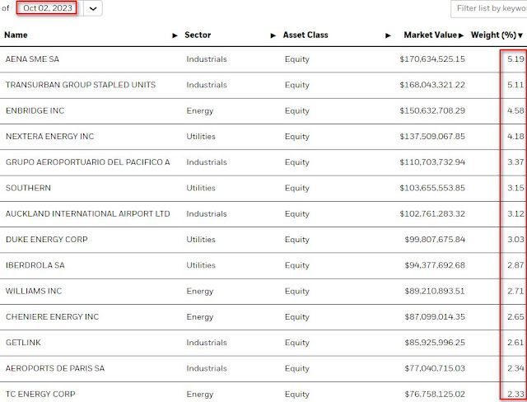Click Equity asset class in SOUTHERN row

click(x=297, y=188)
